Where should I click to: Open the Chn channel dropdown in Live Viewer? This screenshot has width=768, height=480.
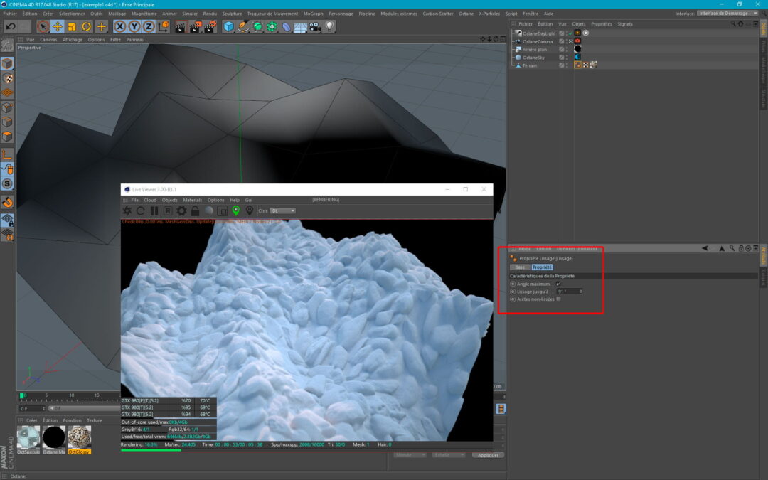tap(282, 211)
